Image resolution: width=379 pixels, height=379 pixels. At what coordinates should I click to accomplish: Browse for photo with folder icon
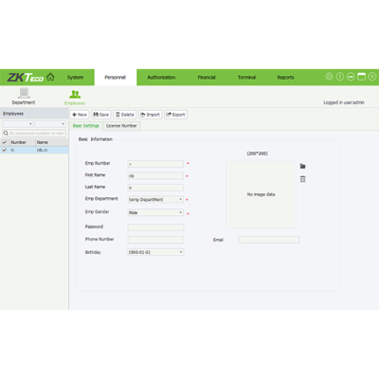point(302,166)
